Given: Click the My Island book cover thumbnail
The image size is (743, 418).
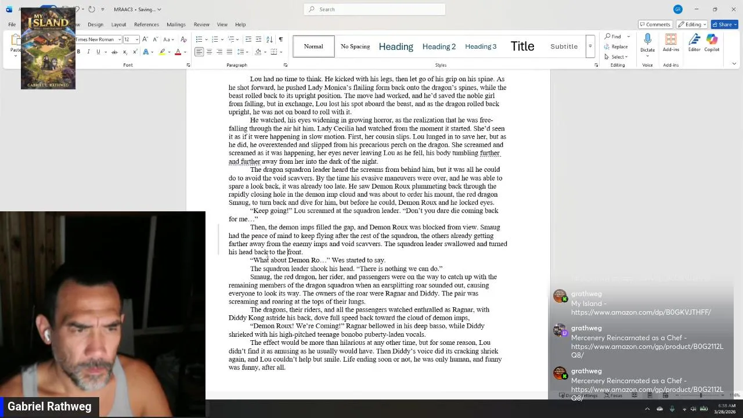Looking at the screenshot, I should pyautogui.click(x=48, y=49).
